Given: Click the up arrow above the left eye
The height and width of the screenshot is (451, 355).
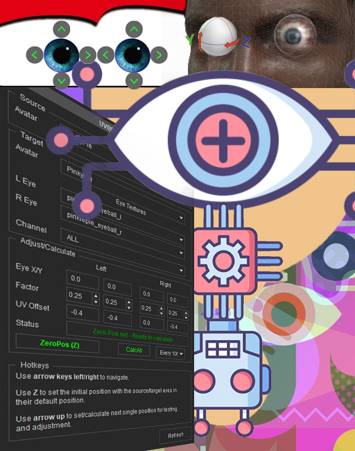Looking at the screenshot, I should pos(62,29).
